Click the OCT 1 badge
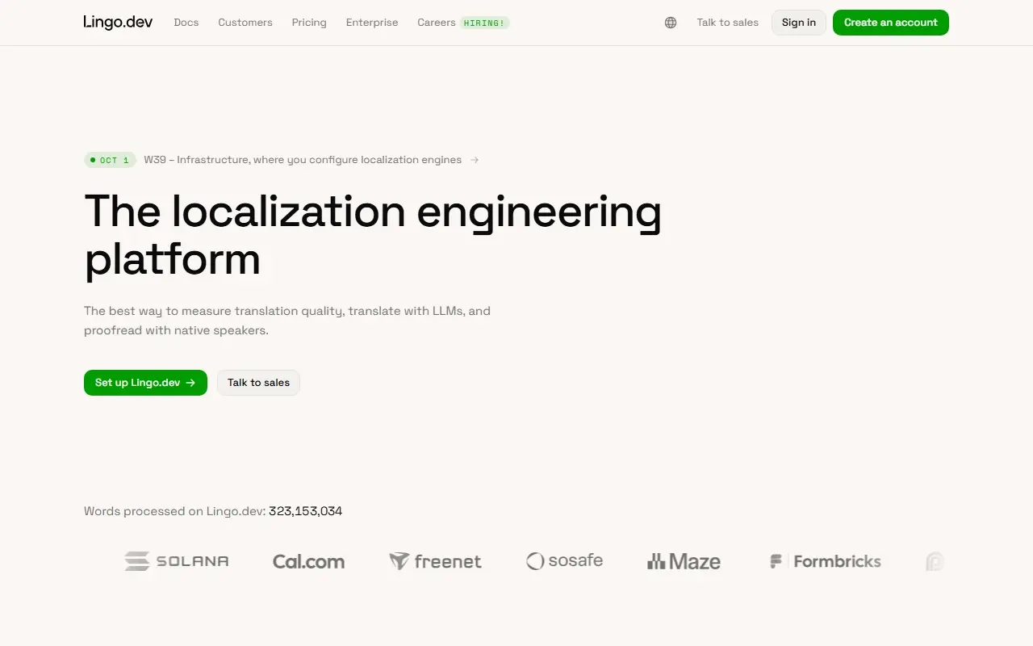 coord(110,160)
